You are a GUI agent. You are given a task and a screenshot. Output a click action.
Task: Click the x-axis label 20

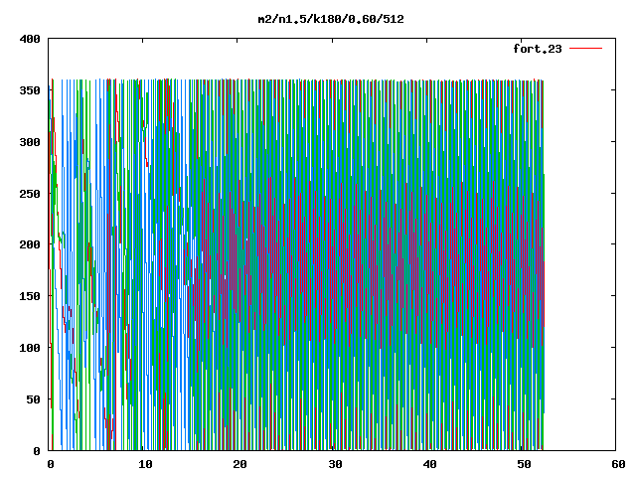pos(239,464)
